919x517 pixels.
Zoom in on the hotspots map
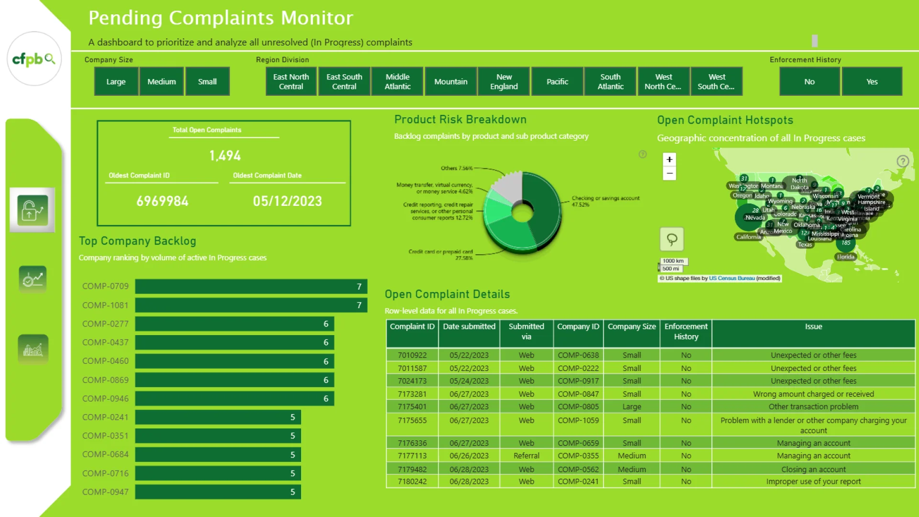pos(669,159)
